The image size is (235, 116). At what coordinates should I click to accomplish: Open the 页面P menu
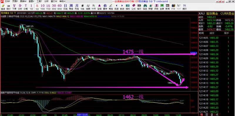(x=15, y=1)
